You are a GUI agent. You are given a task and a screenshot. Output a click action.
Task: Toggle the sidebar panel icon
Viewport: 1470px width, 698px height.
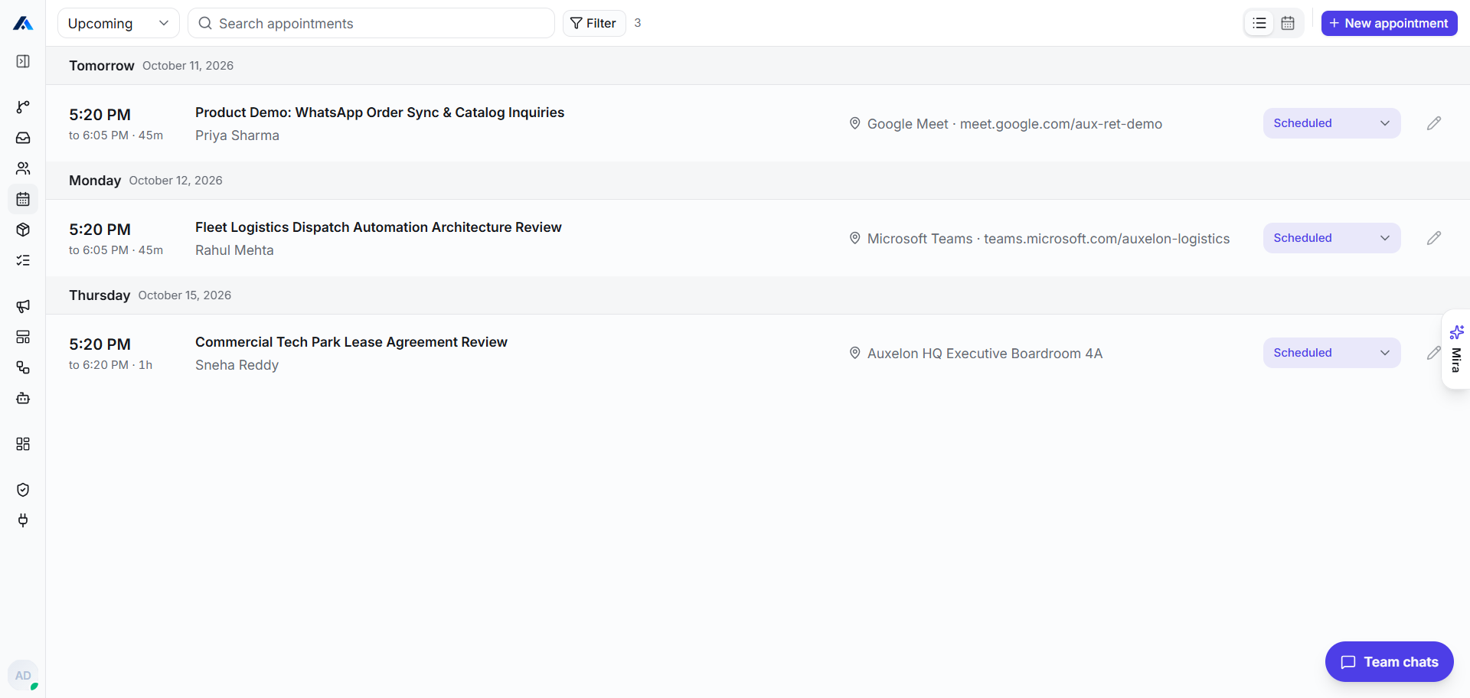(23, 61)
